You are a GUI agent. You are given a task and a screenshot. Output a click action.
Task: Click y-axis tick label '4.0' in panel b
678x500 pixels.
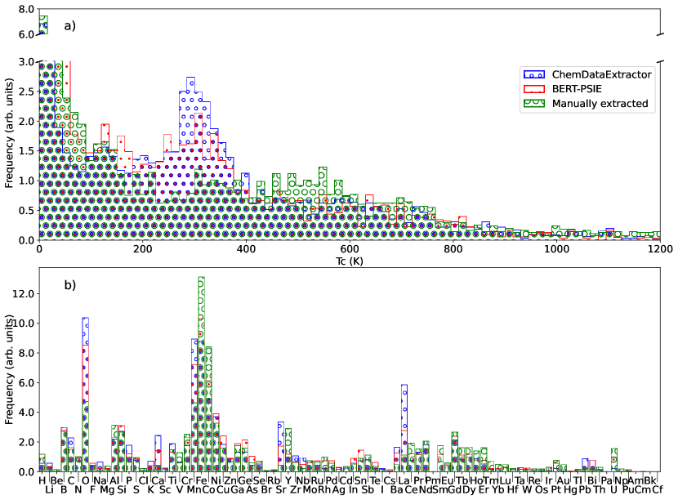pos(26,413)
